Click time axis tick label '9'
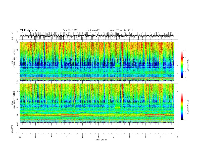 [161, 137]
